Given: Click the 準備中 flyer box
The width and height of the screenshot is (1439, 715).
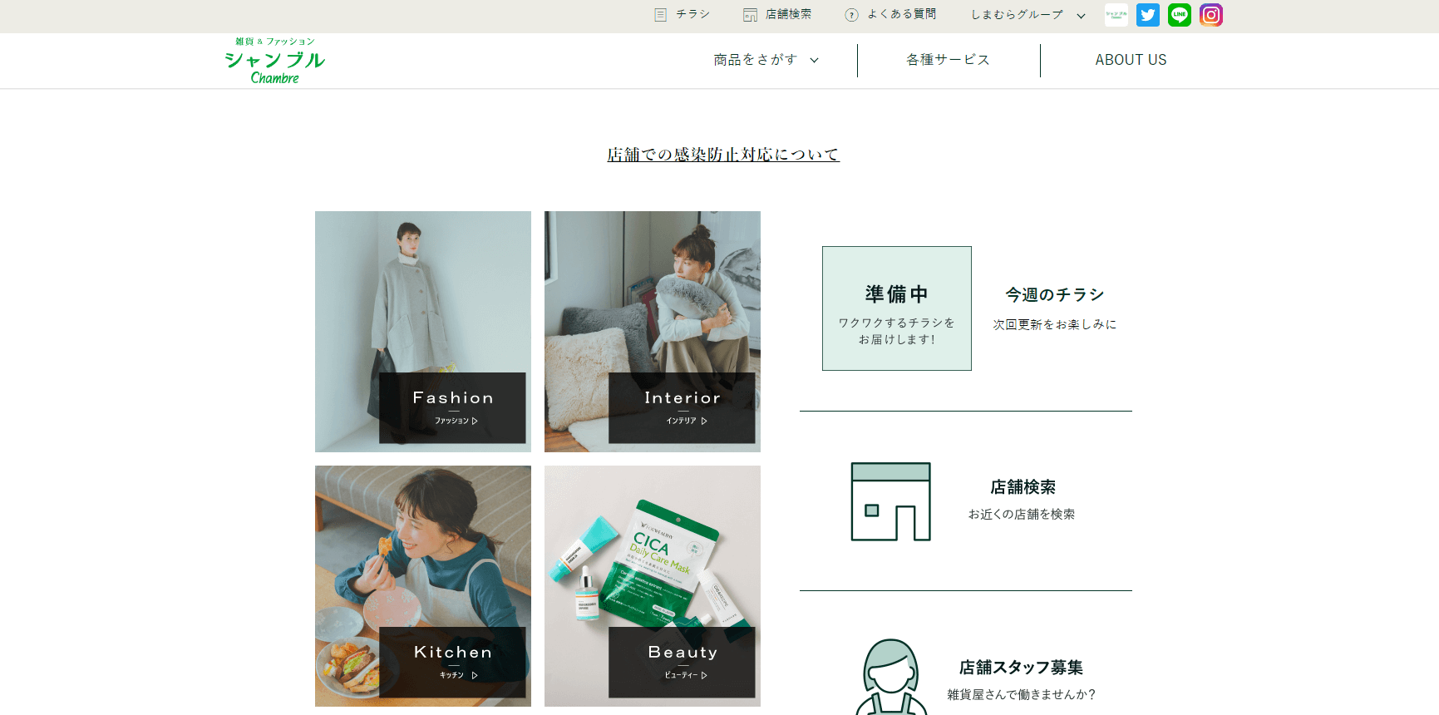Looking at the screenshot, I should tap(896, 308).
